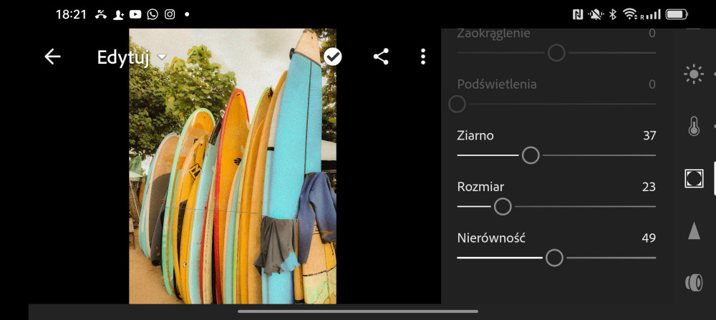This screenshot has width=716, height=320.
Task: Tap the Rozmiar value 23
Action: (x=649, y=187)
